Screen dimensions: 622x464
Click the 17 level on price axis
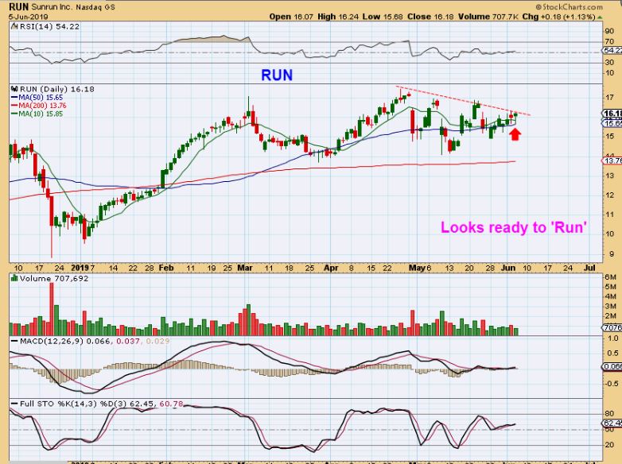coord(609,98)
